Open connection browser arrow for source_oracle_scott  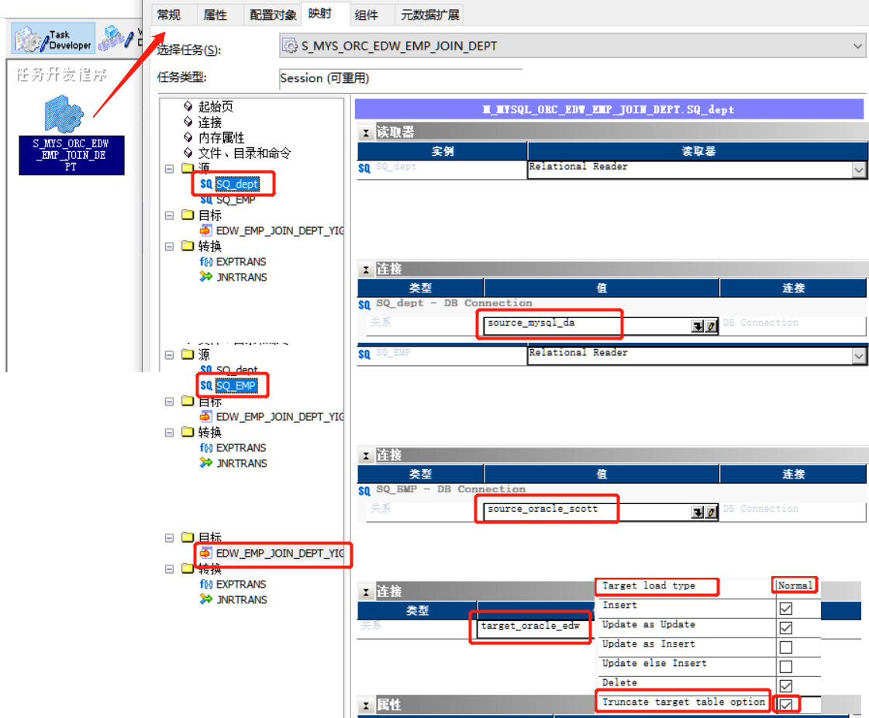[x=697, y=513]
